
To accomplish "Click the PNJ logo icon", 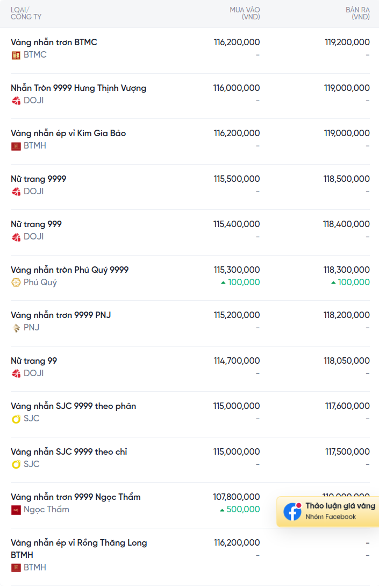I will click(x=16, y=328).
